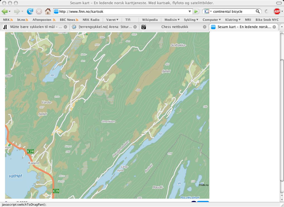Click the E39 road sign near Kaland

pos(30,151)
